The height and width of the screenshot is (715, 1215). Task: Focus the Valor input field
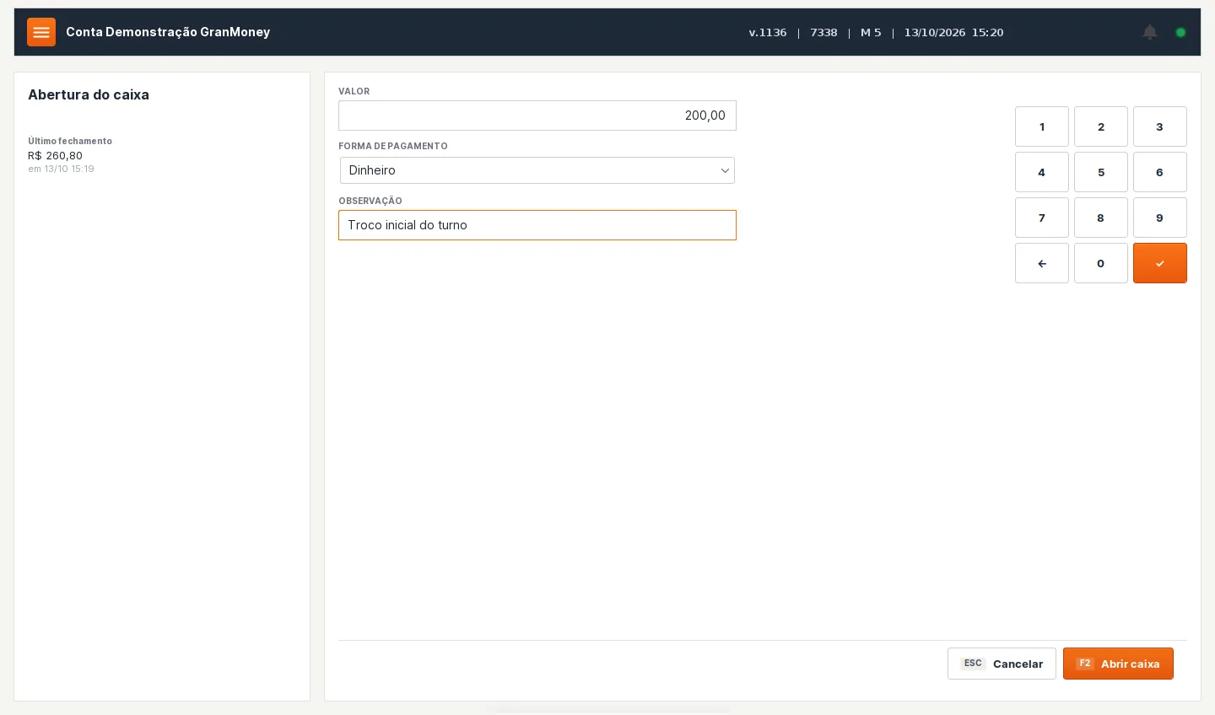(537, 116)
